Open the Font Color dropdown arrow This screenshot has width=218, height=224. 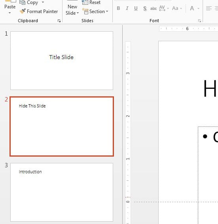(198, 9)
